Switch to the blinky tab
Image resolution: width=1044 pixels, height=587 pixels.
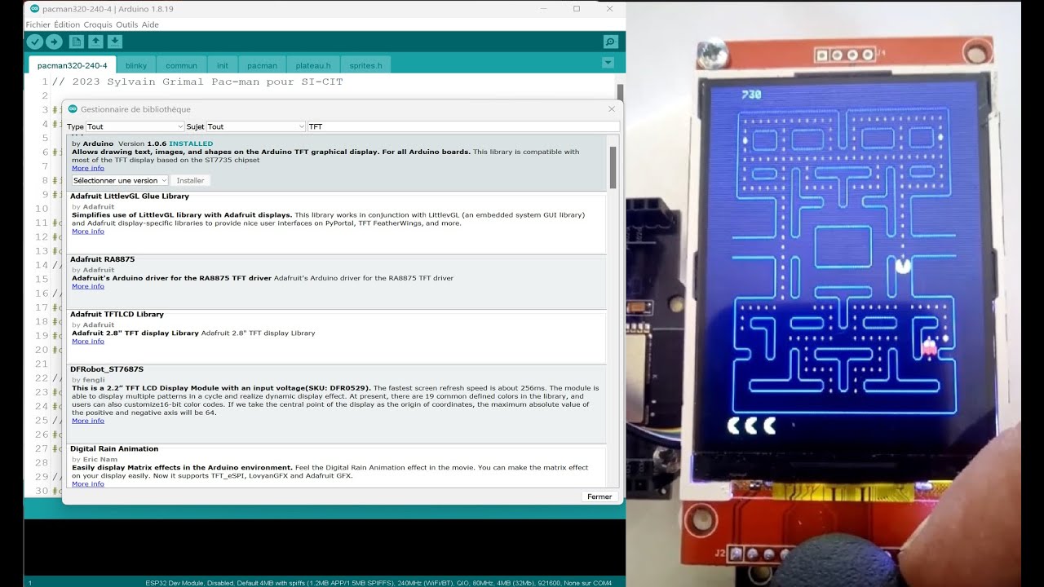click(136, 65)
